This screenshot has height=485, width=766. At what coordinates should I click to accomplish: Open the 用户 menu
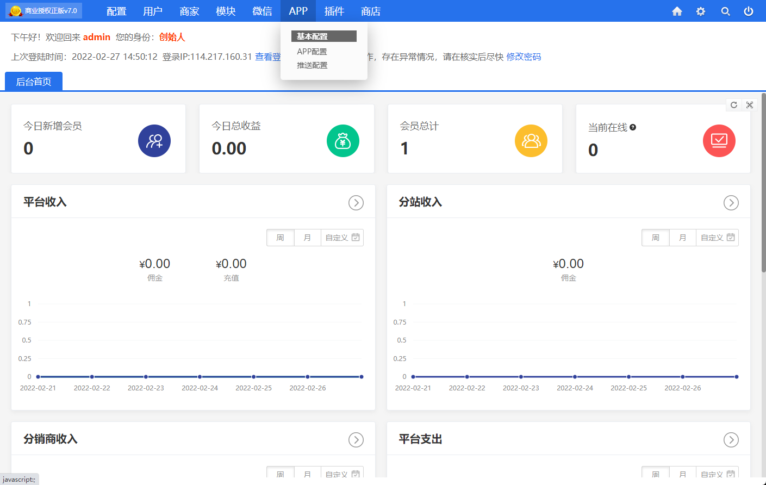pos(153,11)
